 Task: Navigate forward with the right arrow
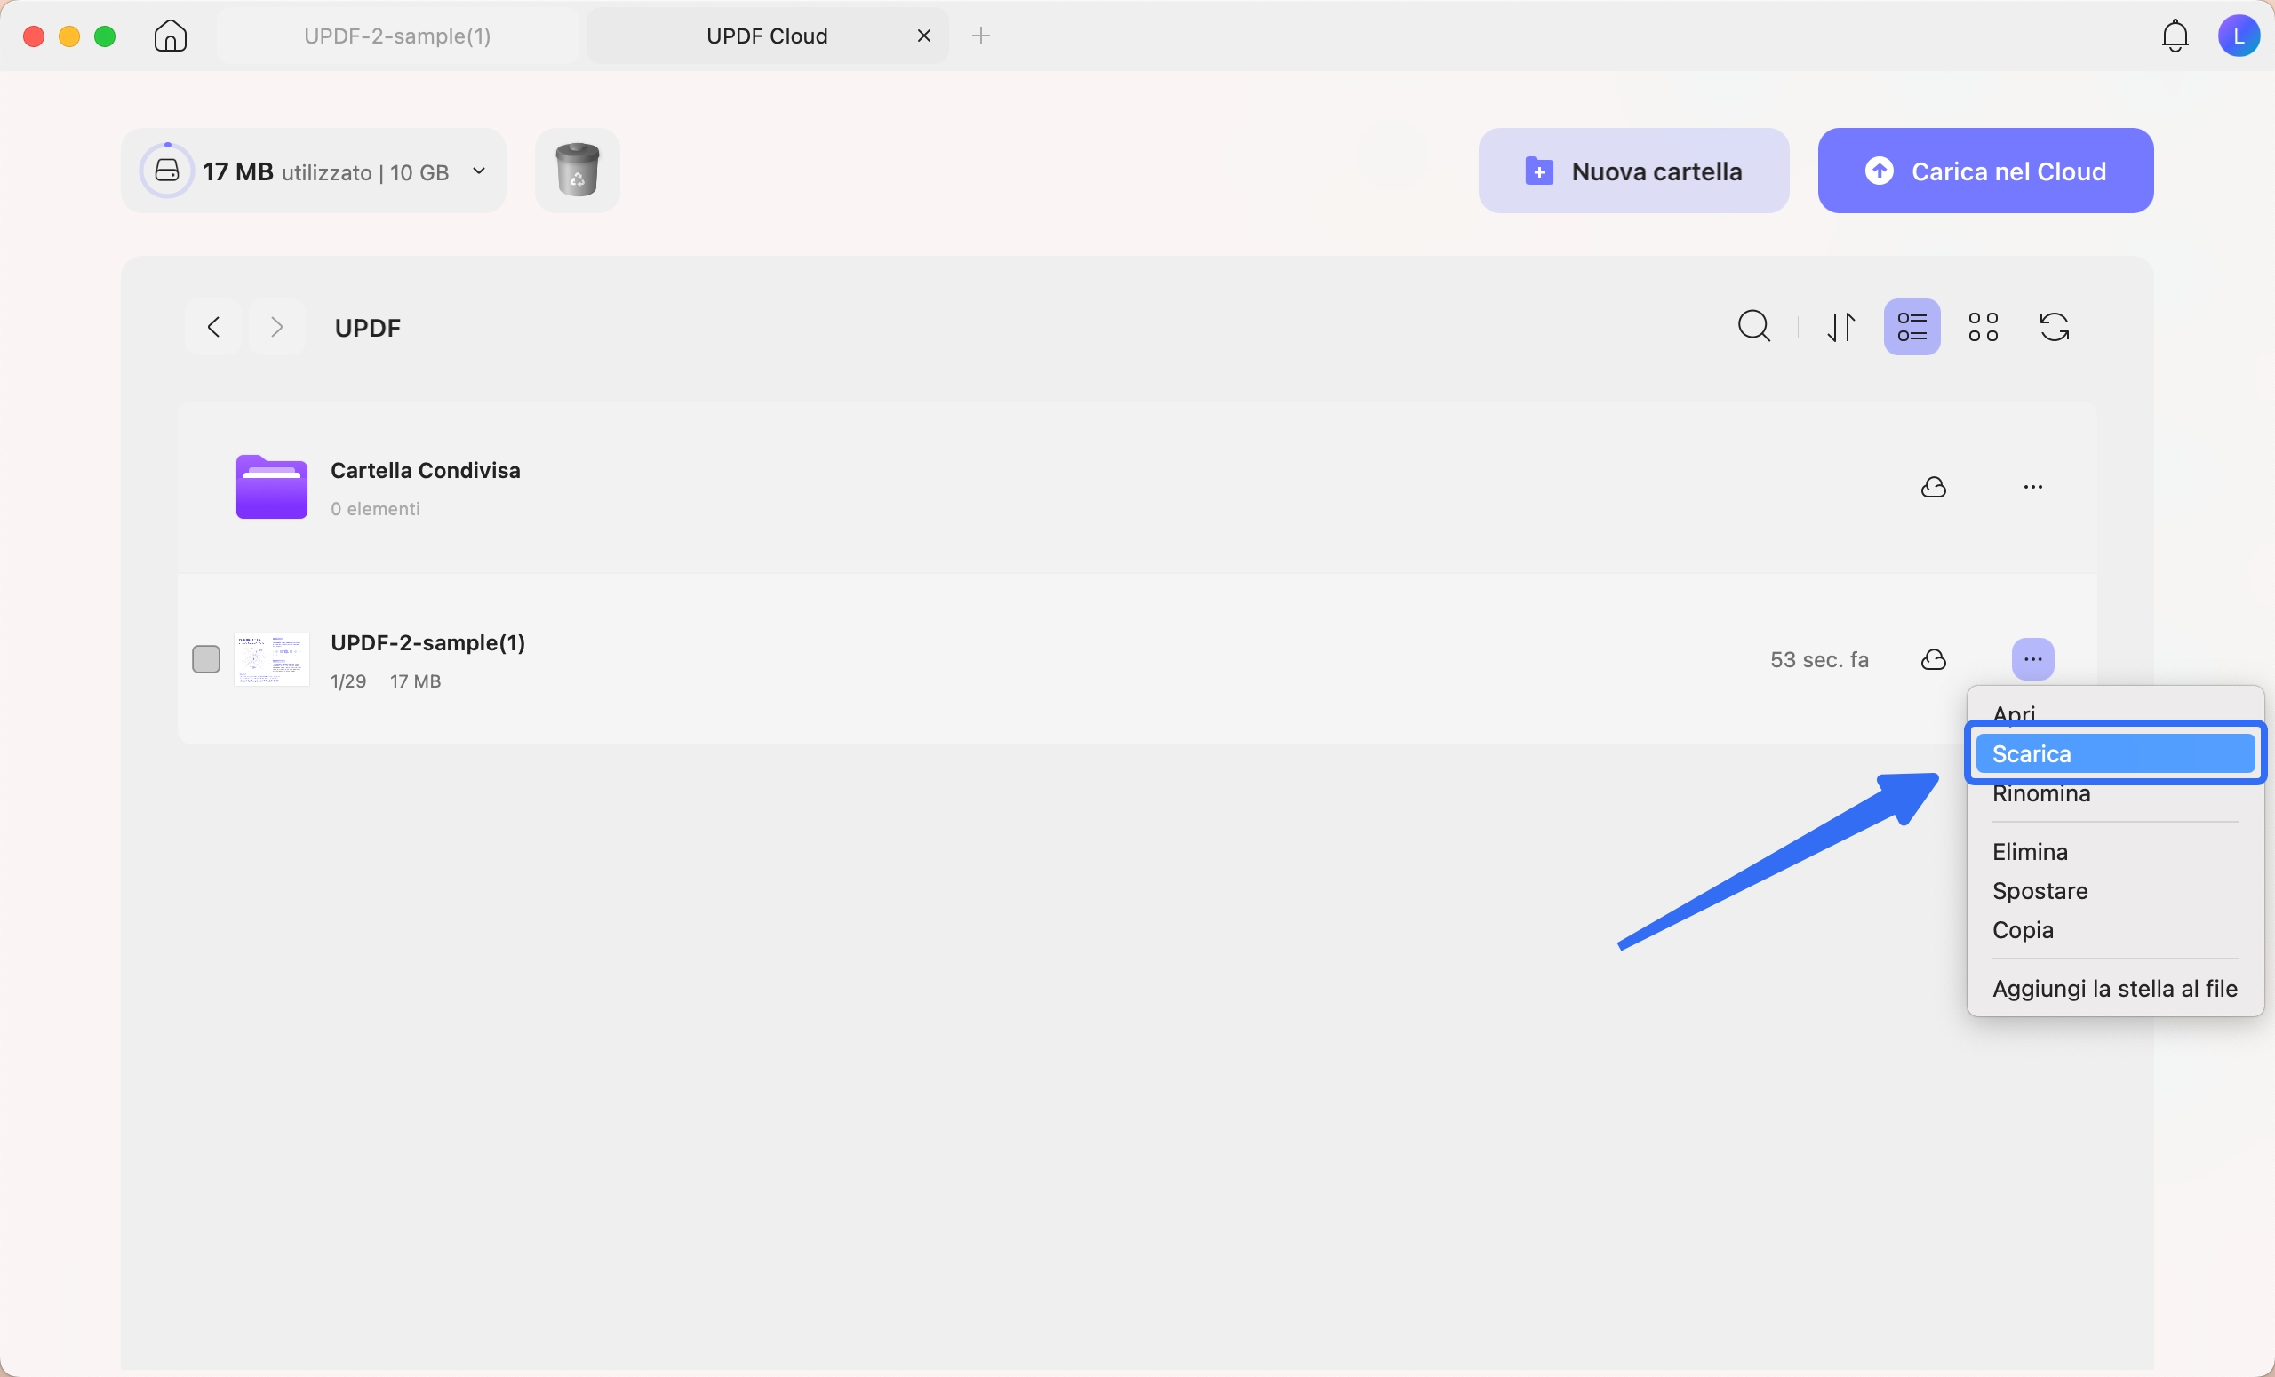tap(276, 327)
